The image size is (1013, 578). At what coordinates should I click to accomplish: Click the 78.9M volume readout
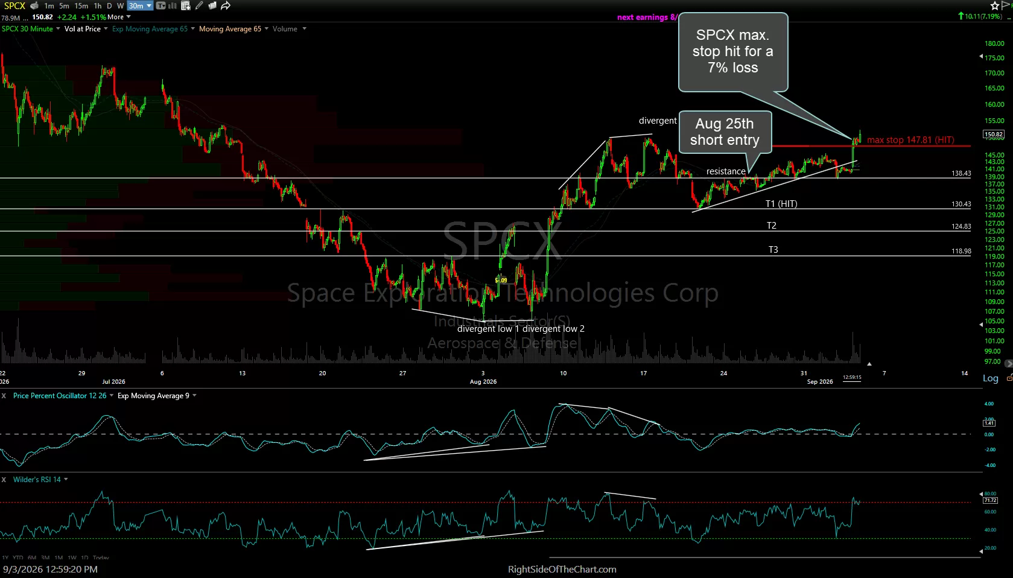(x=11, y=18)
